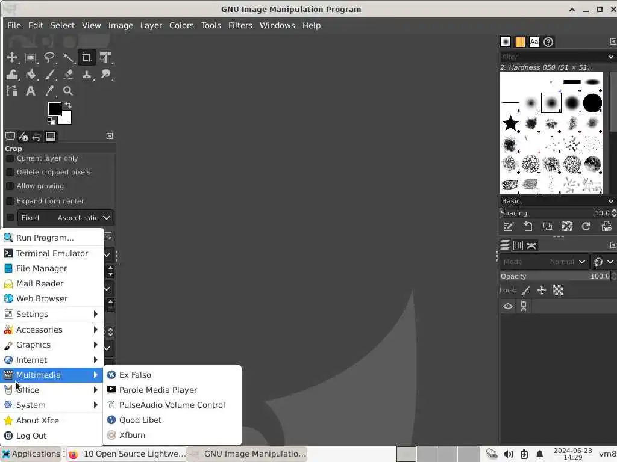
Task: Open the Basic brush tag dropdown
Action: tap(557, 201)
